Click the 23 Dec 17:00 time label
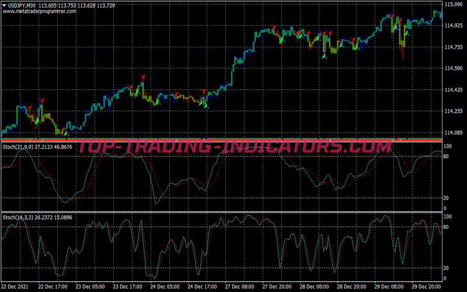Image resolution: width=467 pixels, height=292 pixels. point(127,287)
